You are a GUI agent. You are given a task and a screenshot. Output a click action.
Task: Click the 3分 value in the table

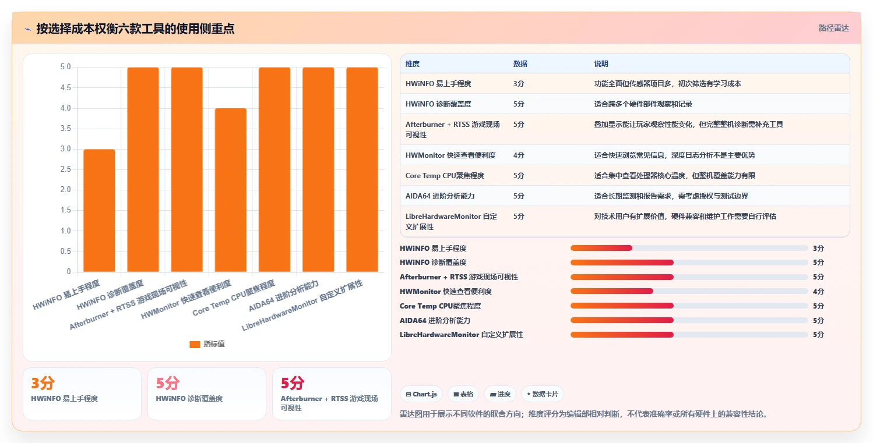[x=519, y=84]
